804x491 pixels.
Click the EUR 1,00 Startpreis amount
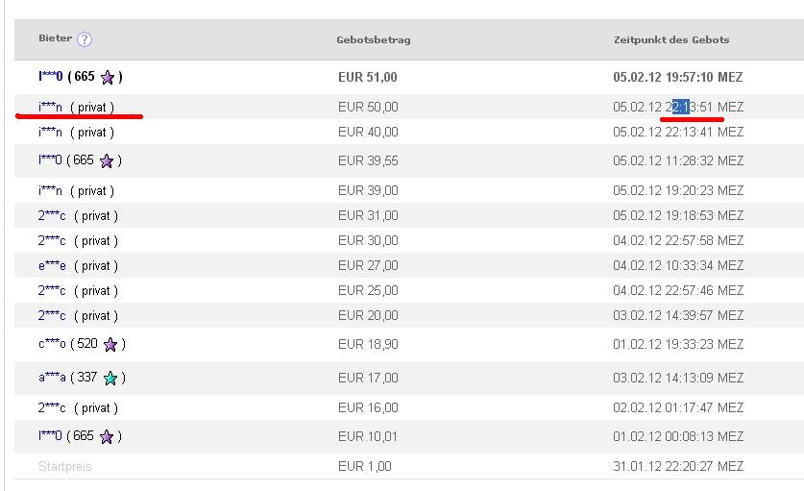click(365, 466)
